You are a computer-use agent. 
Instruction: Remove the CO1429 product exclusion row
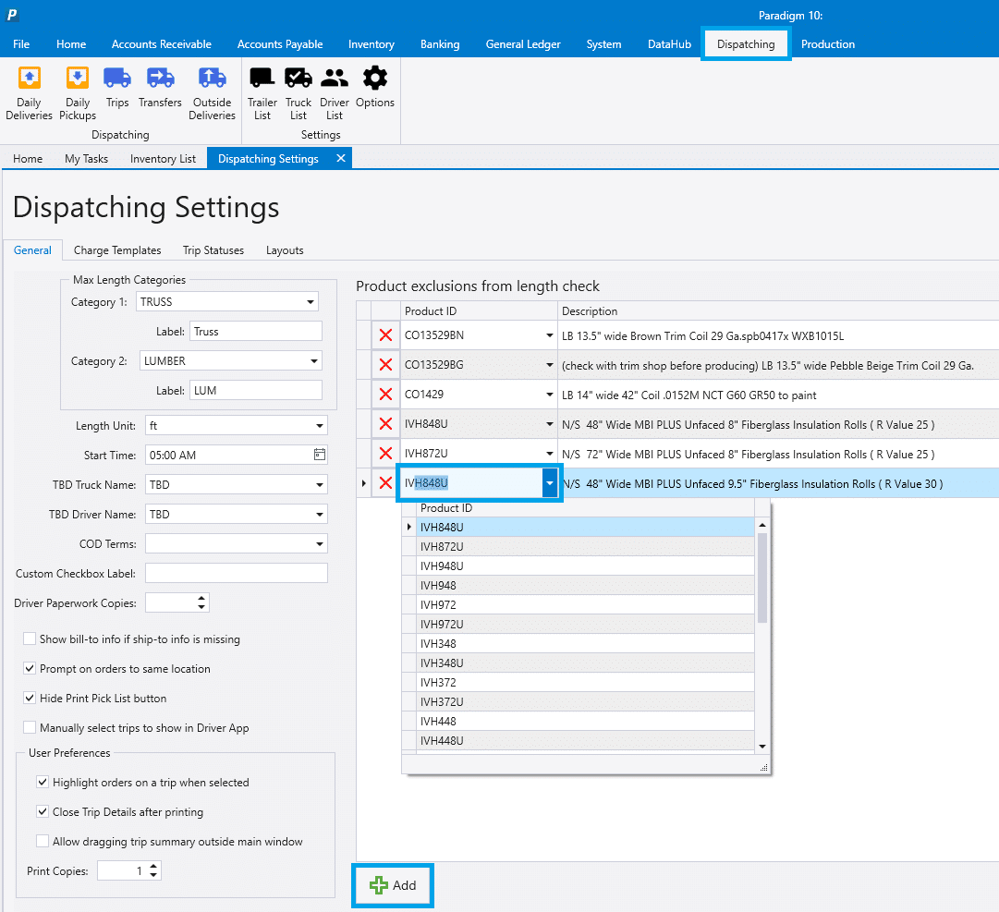386,395
